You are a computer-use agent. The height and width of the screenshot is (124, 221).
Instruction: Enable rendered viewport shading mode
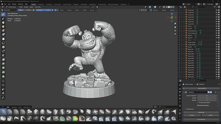pos(173,7)
